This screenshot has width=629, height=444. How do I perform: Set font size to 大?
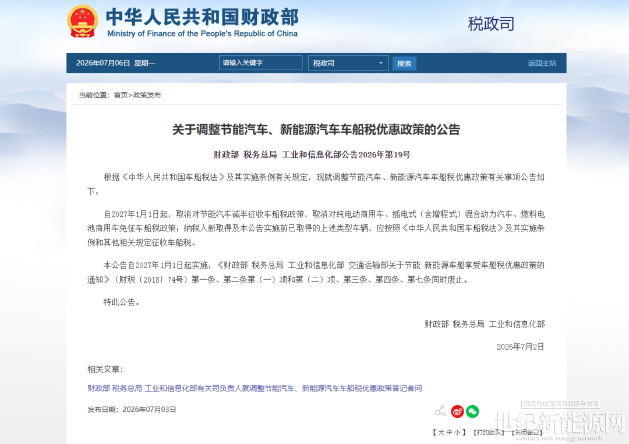tap(441, 432)
